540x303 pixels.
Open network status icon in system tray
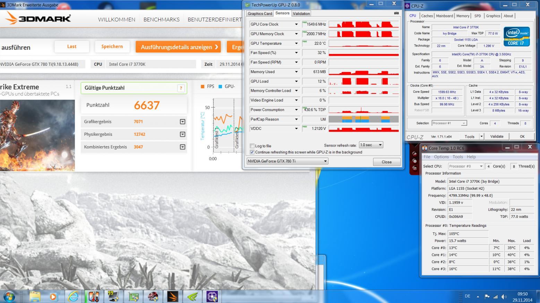pyautogui.click(x=495, y=296)
